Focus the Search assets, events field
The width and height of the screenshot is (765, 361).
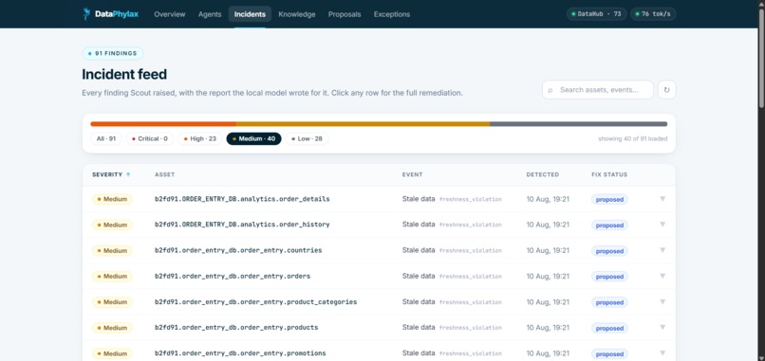(598, 90)
